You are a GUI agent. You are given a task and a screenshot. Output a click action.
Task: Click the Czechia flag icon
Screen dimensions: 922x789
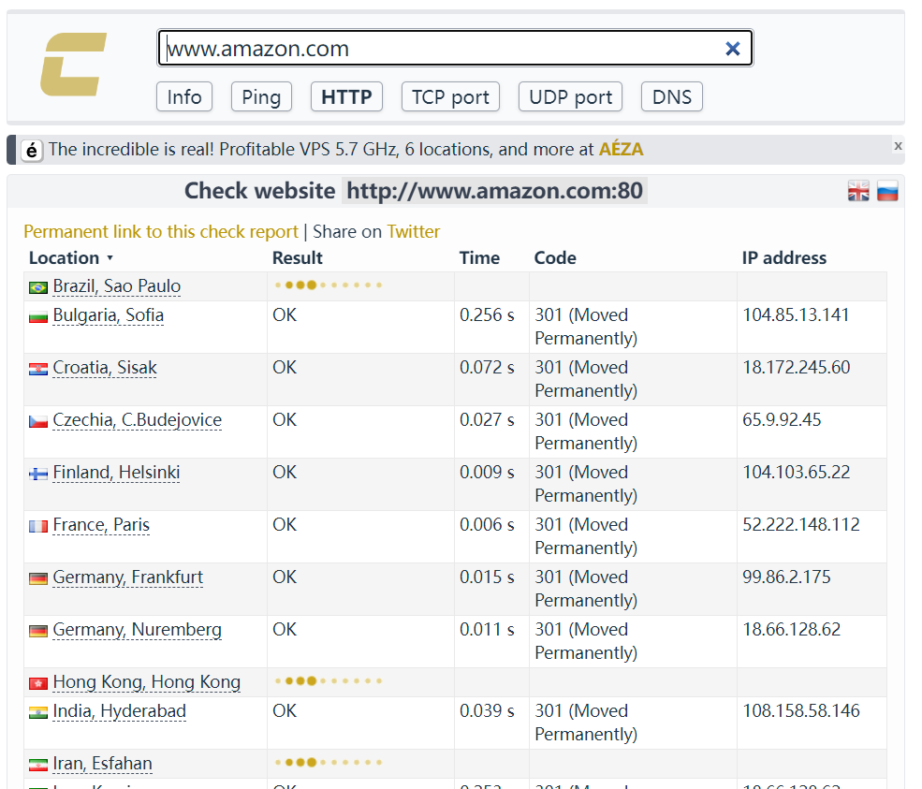tap(38, 421)
